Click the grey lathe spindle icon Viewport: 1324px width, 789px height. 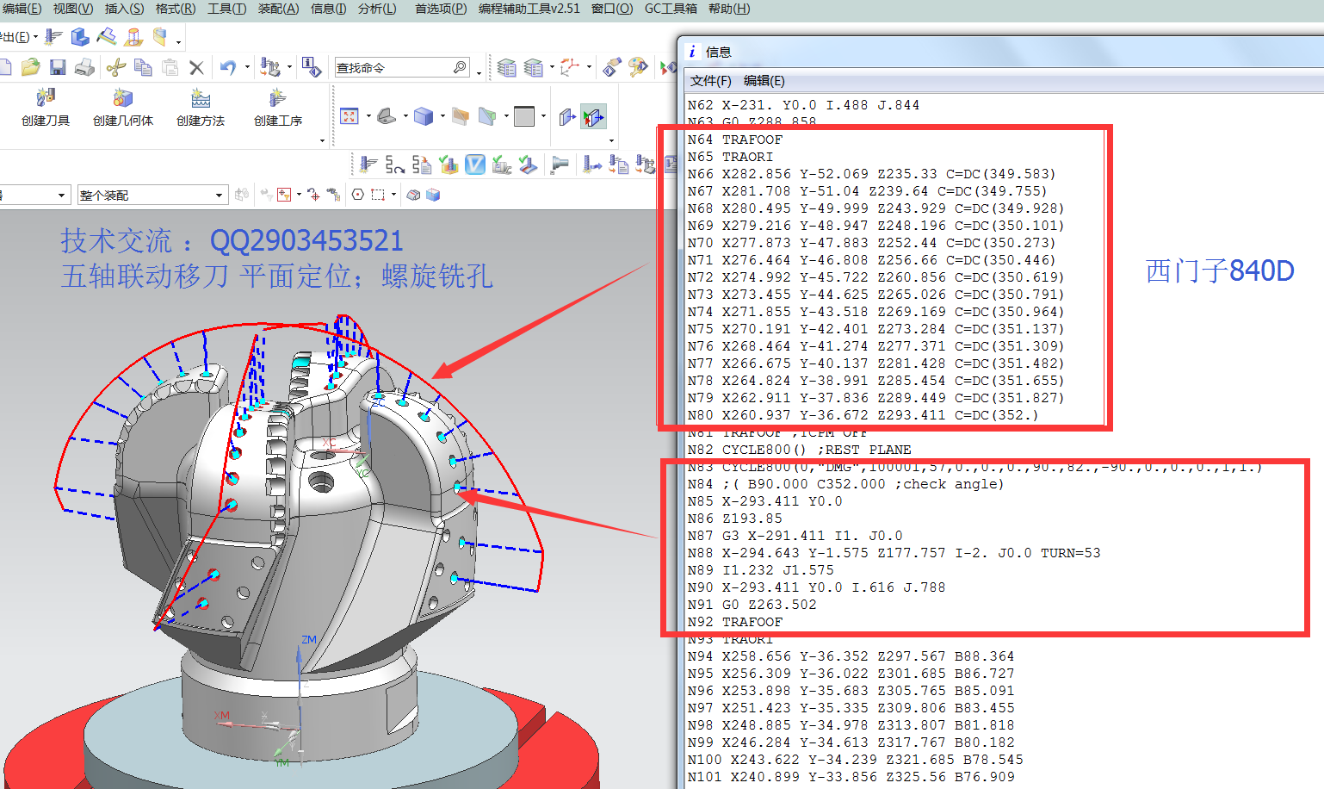tap(560, 165)
